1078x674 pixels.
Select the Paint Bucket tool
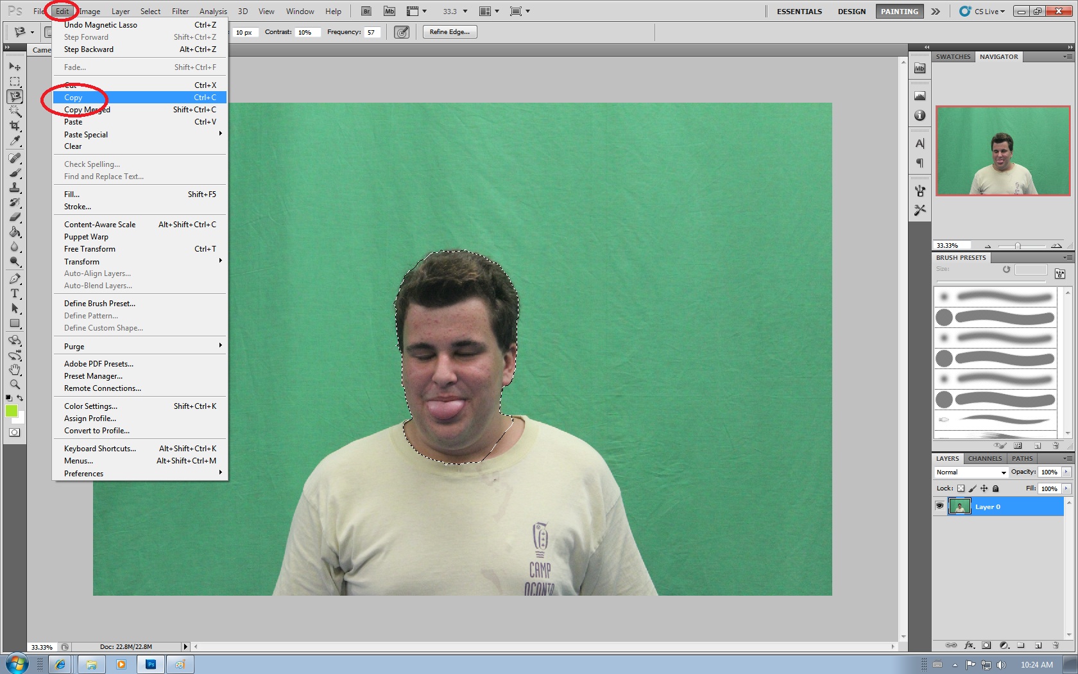(15, 232)
